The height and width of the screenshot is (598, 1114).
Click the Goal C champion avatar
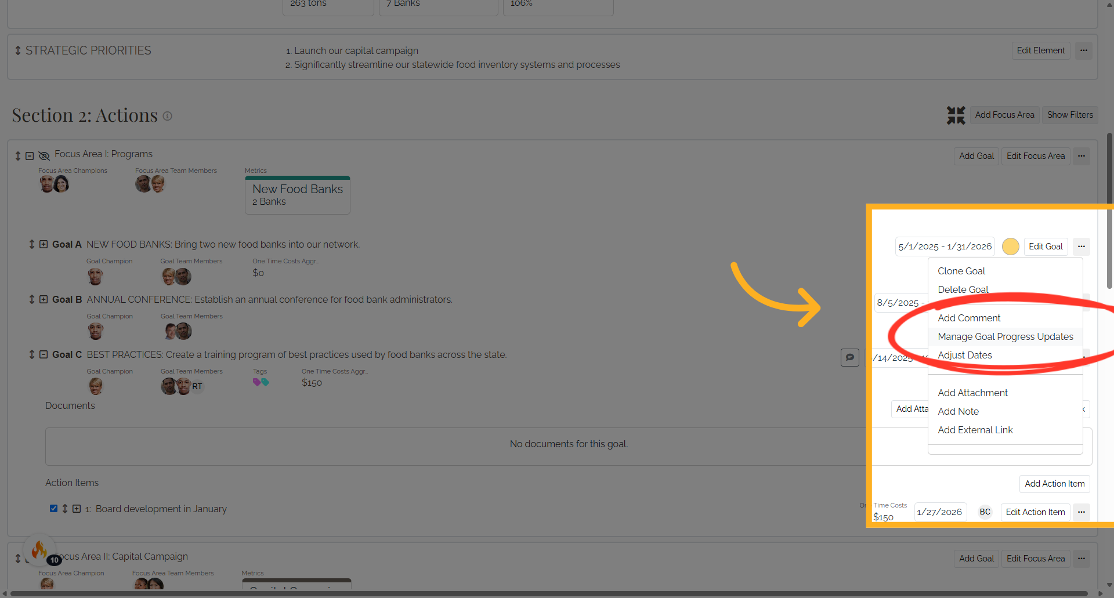(x=96, y=386)
